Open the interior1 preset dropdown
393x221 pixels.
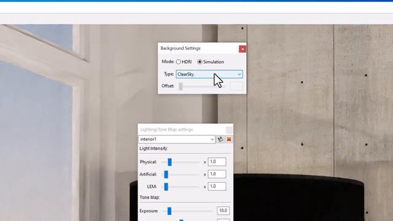coord(177,139)
